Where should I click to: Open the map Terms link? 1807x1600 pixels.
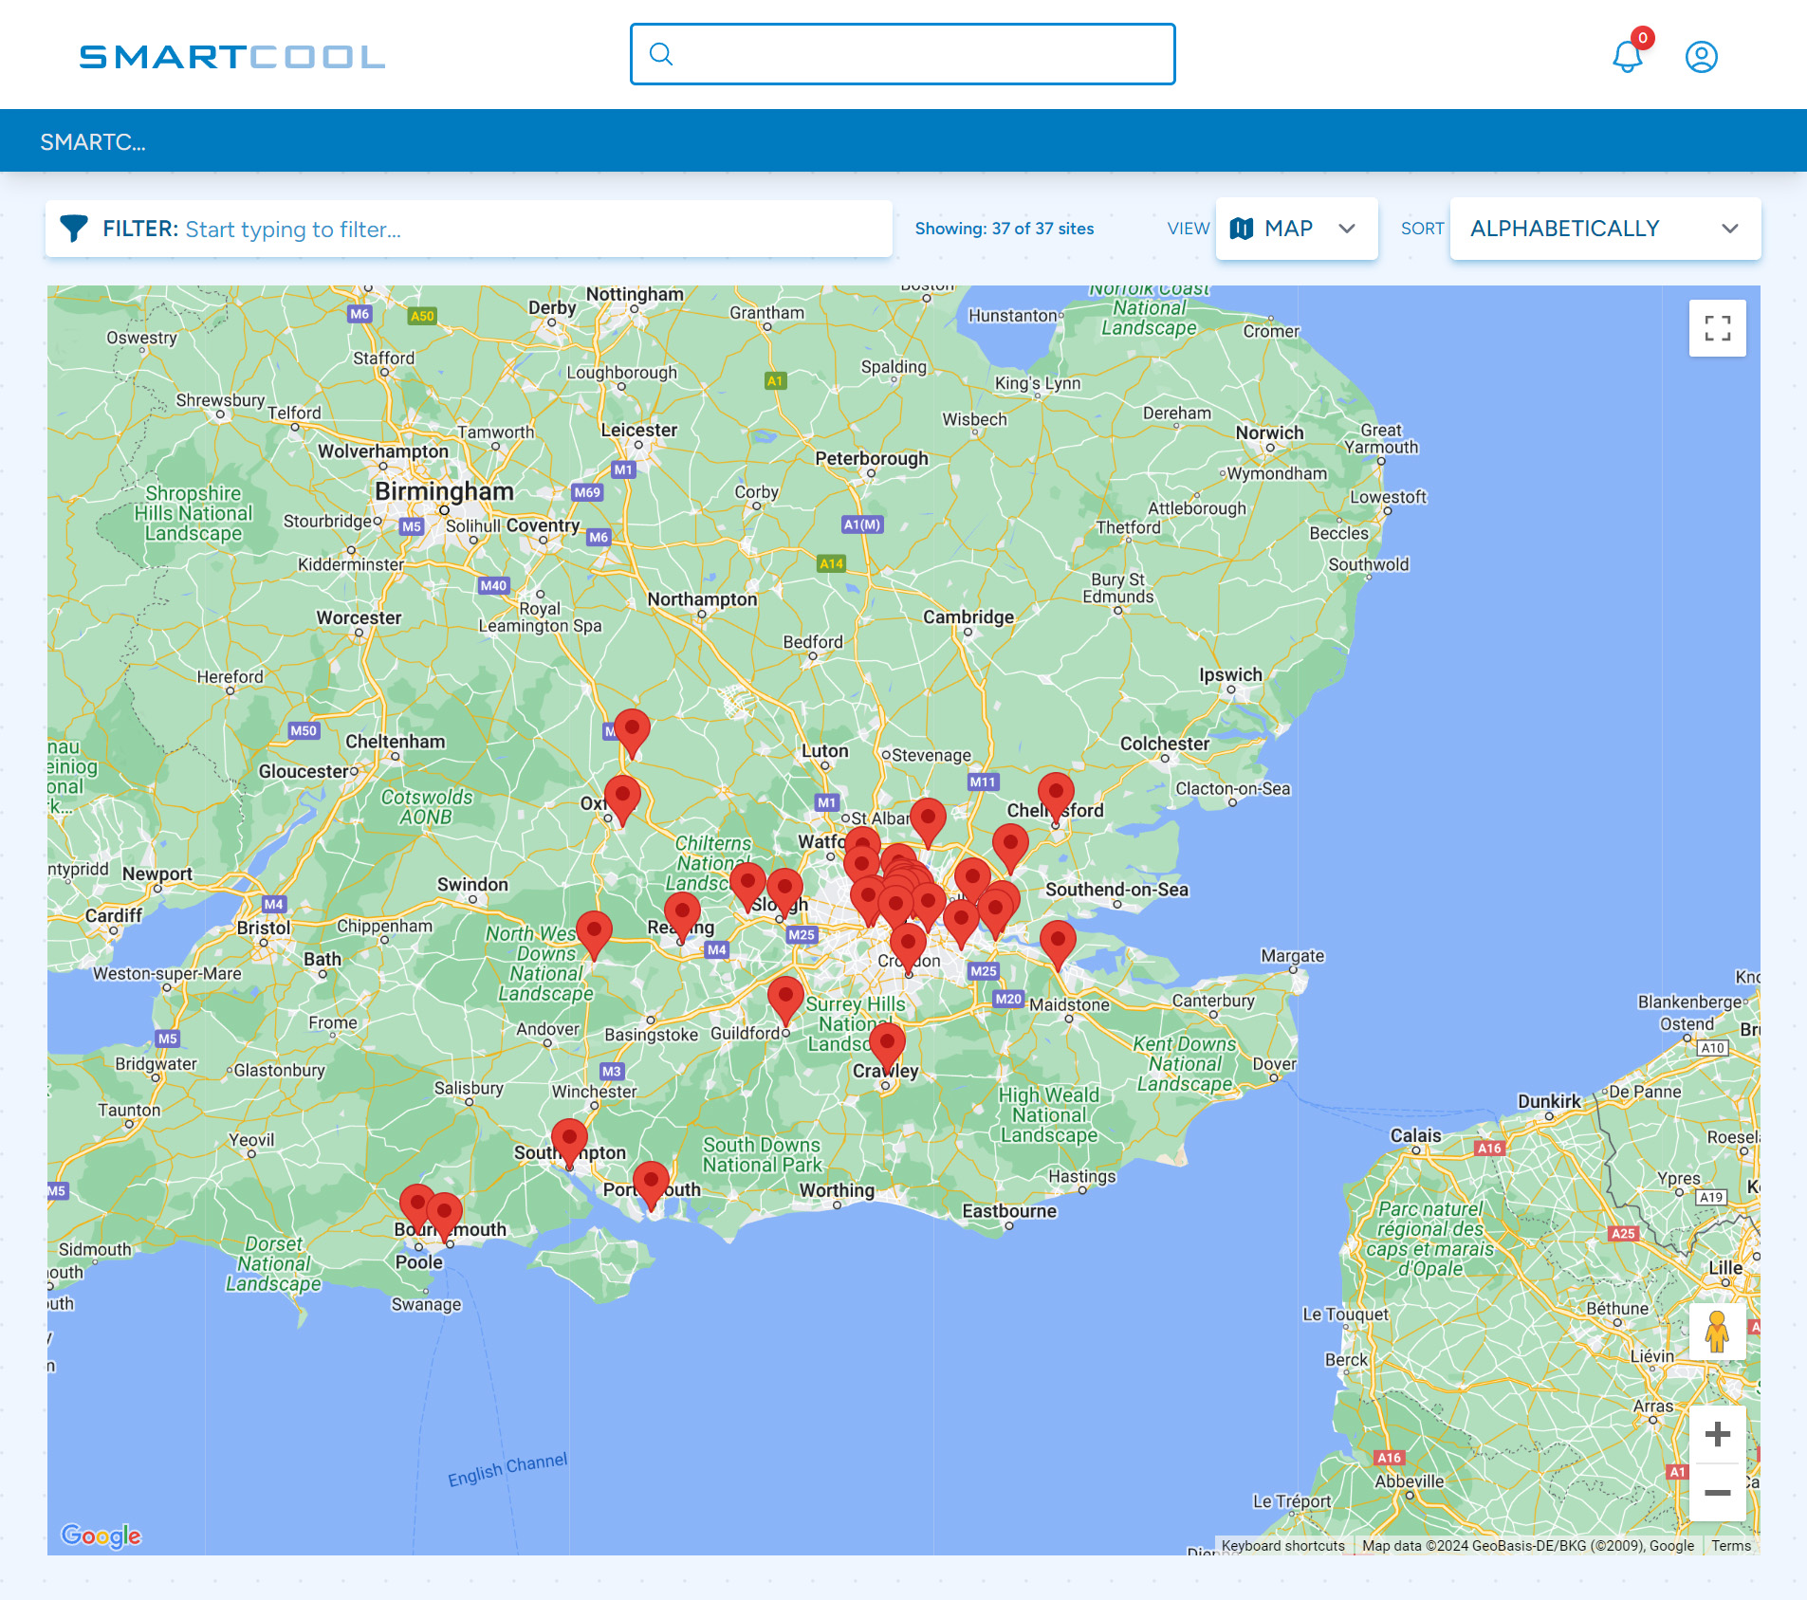1731,1546
